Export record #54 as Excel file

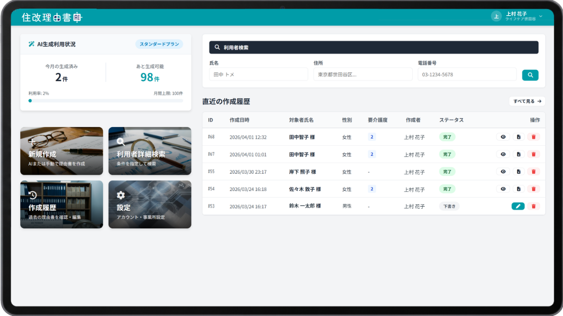point(518,189)
